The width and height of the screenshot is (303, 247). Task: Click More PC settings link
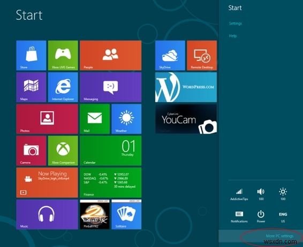(x=279, y=236)
